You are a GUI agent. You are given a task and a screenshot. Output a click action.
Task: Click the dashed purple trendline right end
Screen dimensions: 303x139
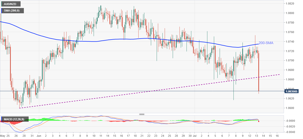pos(279,74)
